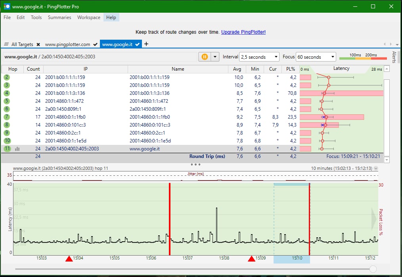This screenshot has width=402, height=277.
Task: Click the checkmark on the www.pingplotter.com tab
Action: coord(96,44)
